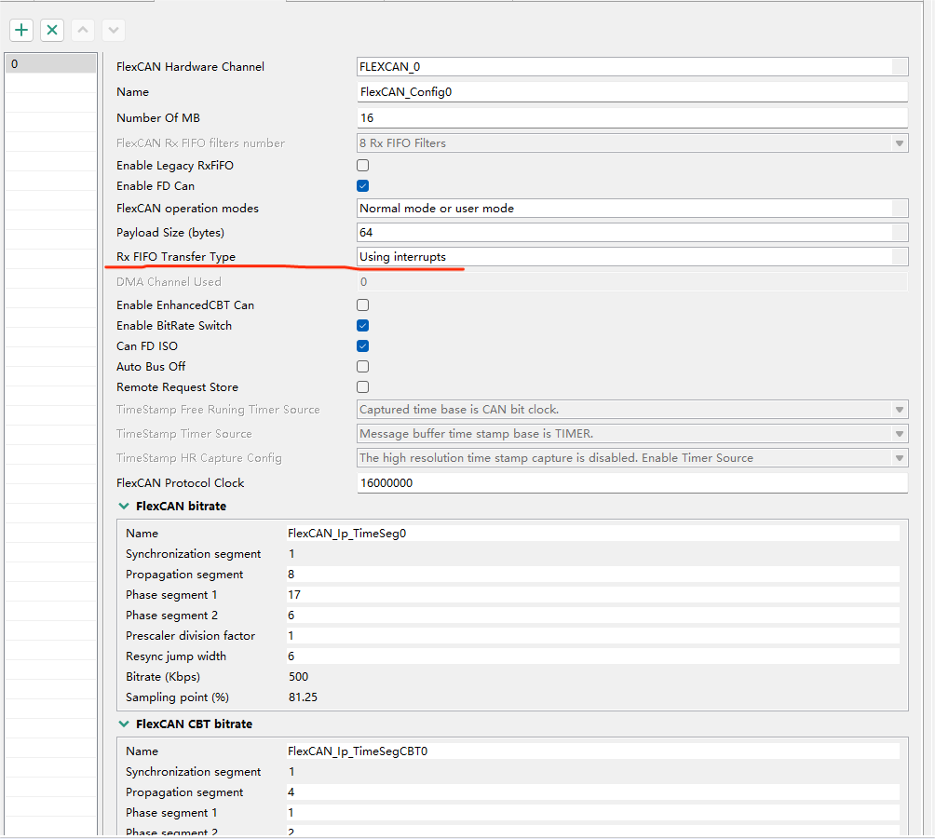
Task: Open the TimeStamp Timer Source dropdown
Action: (x=899, y=433)
